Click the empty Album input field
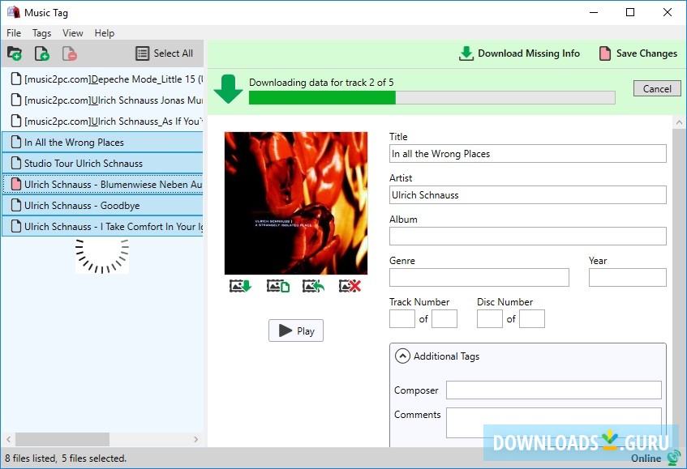 point(527,236)
